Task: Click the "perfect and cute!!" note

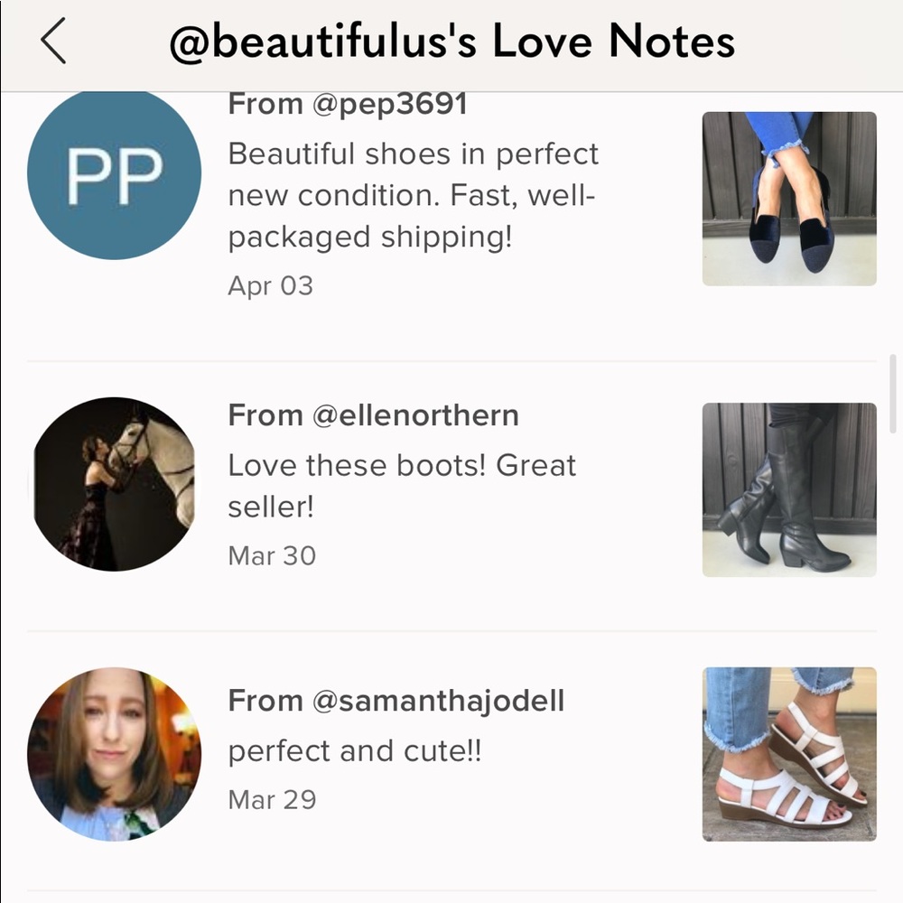Action: (x=354, y=751)
